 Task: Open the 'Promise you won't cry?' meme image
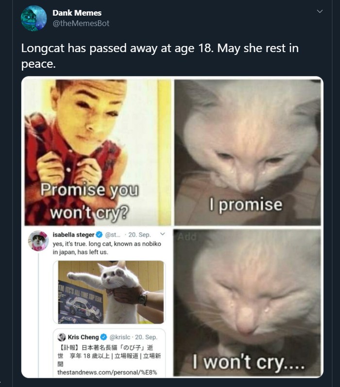98,151
